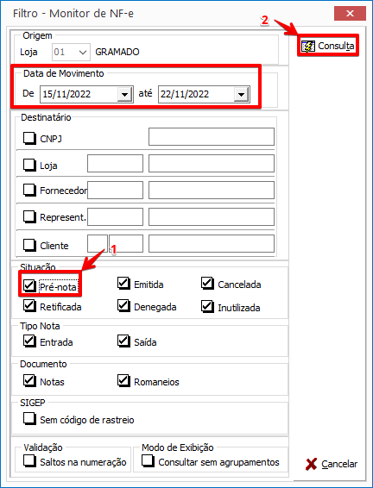
Task: Click the Cancelar button
Action: pyautogui.click(x=332, y=464)
